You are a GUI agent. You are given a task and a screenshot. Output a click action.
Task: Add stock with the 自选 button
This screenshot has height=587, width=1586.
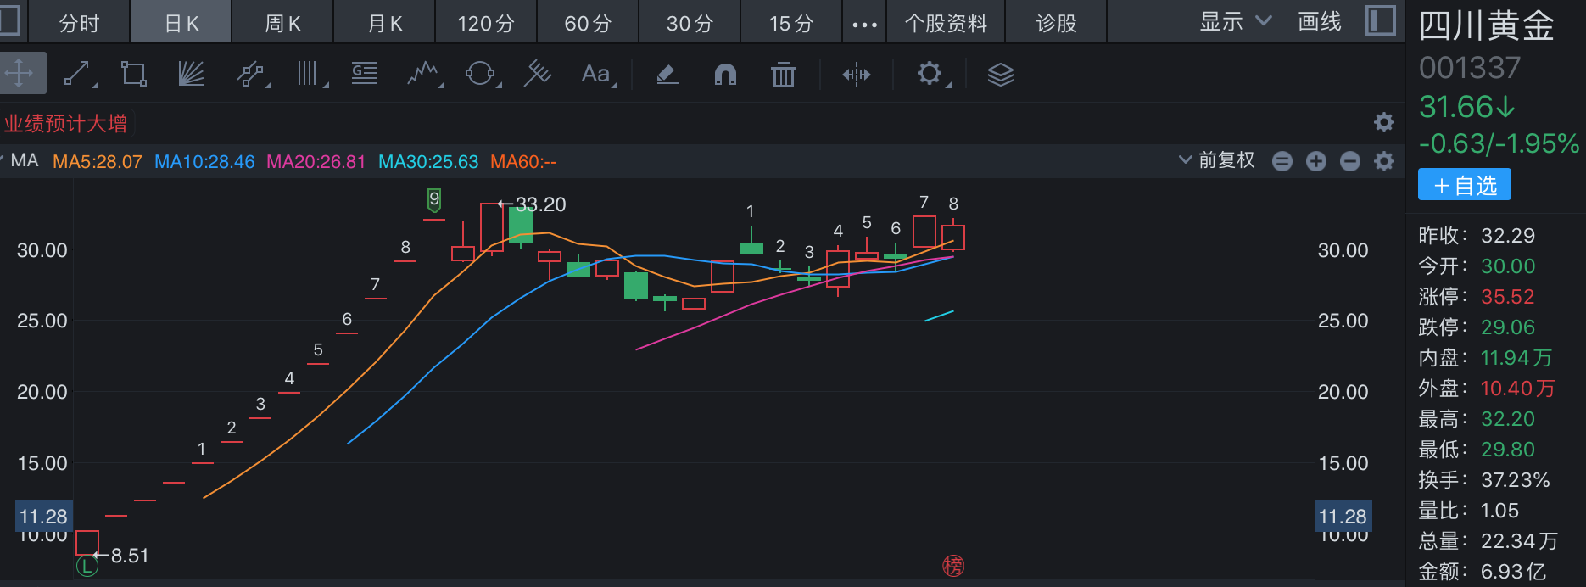[1464, 185]
